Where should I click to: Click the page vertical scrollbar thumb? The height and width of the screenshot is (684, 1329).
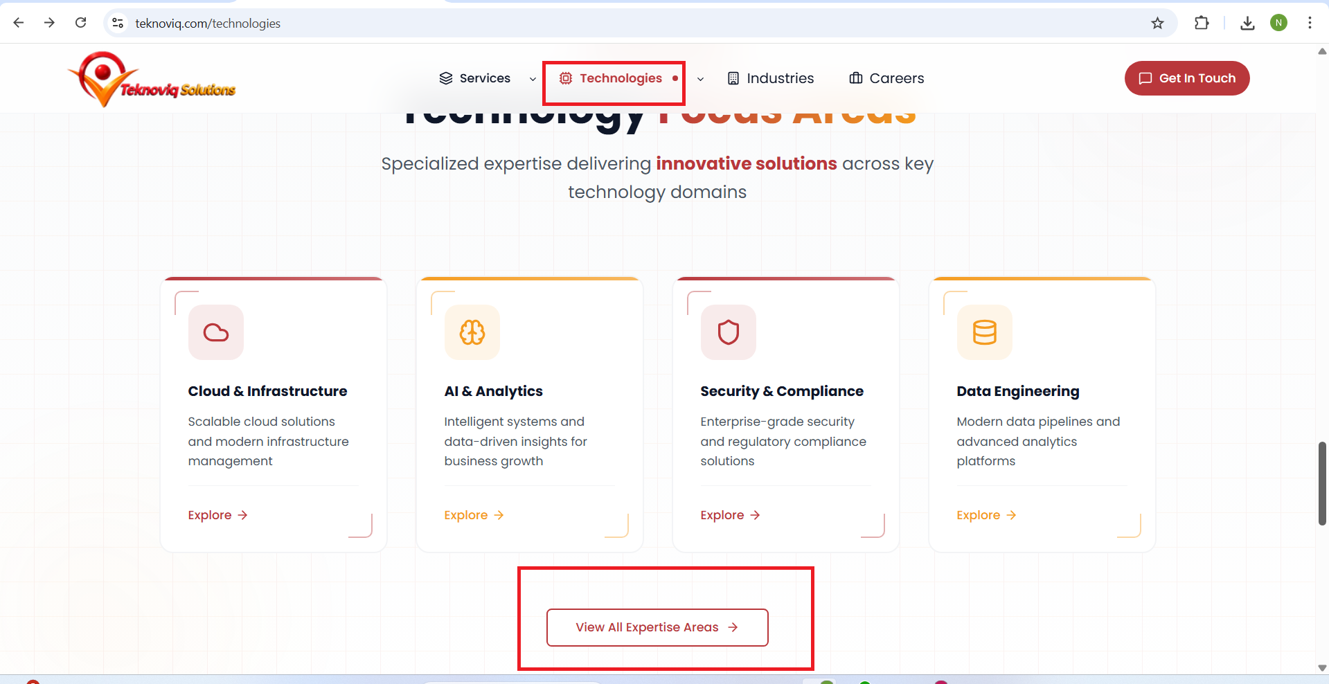click(1322, 483)
